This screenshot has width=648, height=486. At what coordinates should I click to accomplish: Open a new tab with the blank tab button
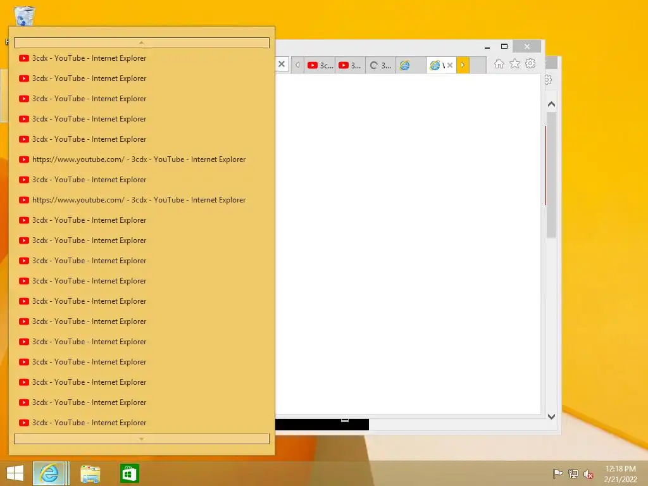click(478, 65)
